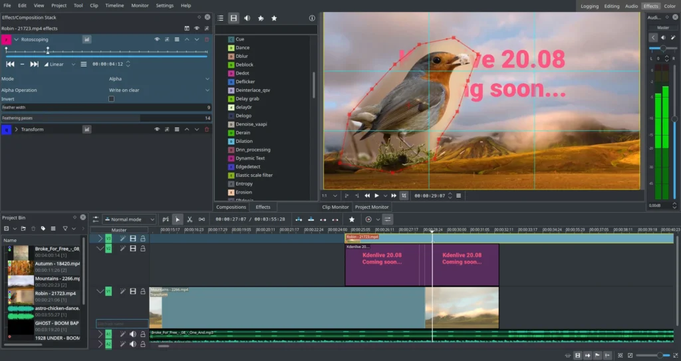Switch to the Color workspace layout
This screenshot has height=361, width=681.
pos(670,6)
